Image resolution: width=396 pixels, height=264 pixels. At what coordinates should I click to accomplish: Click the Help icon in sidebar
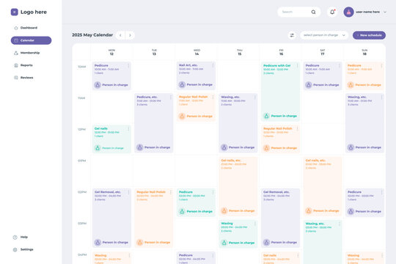click(15, 237)
